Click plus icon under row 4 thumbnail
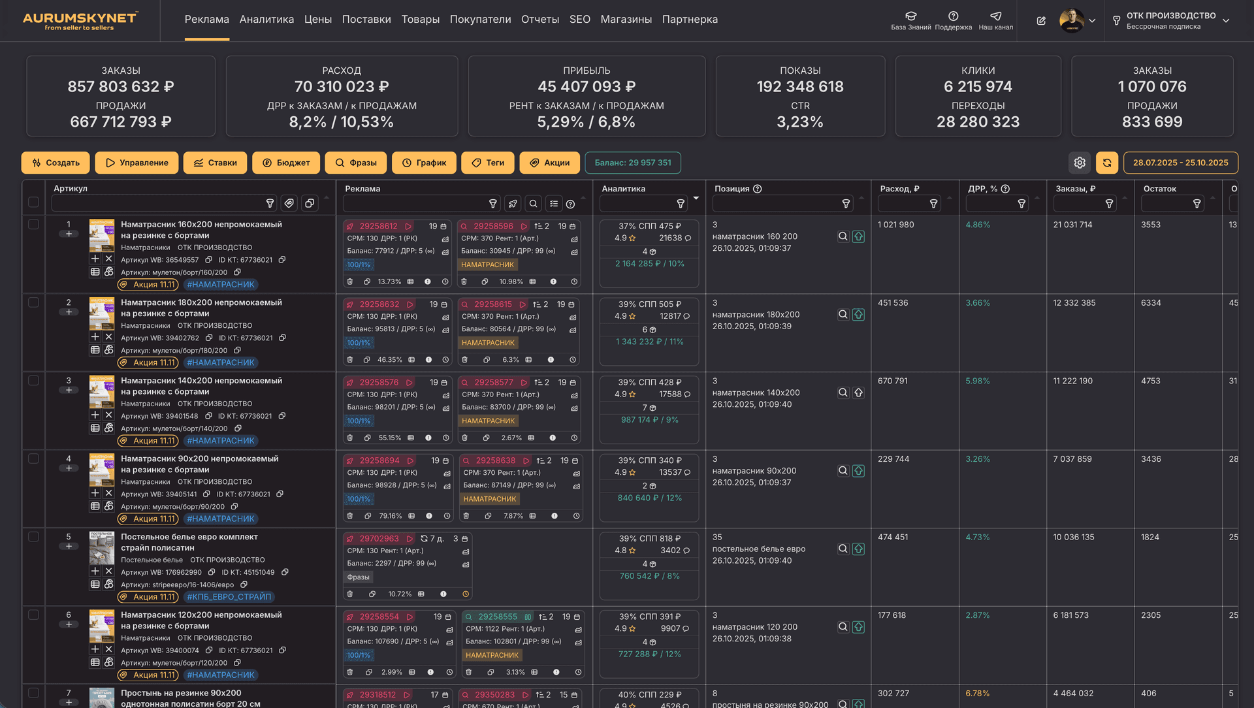The height and width of the screenshot is (708, 1254). coord(95,493)
